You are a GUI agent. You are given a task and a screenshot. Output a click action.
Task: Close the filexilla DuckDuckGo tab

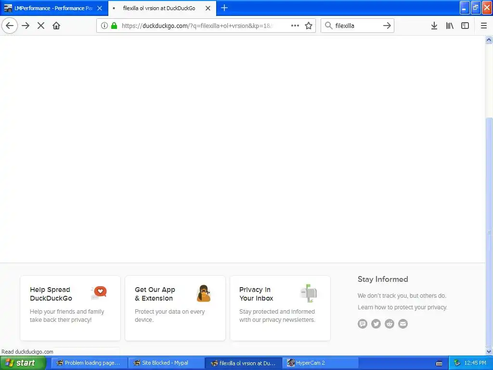click(x=208, y=8)
